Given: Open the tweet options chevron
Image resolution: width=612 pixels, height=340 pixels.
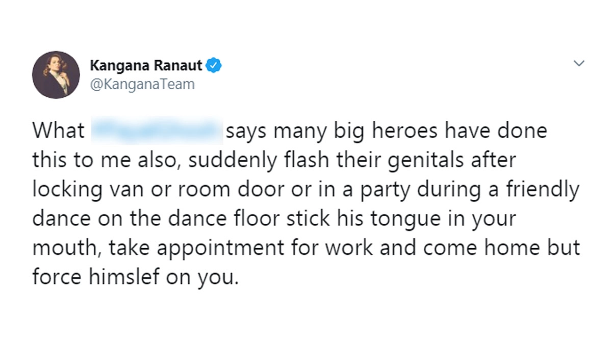Looking at the screenshot, I should click(x=578, y=64).
